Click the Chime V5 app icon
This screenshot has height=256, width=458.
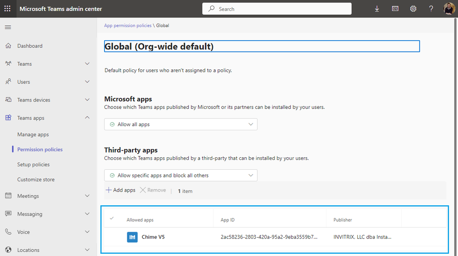pyautogui.click(x=132, y=237)
